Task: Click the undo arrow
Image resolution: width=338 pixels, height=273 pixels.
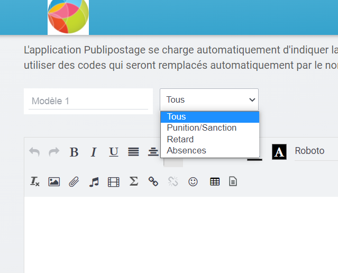Action: coord(34,152)
